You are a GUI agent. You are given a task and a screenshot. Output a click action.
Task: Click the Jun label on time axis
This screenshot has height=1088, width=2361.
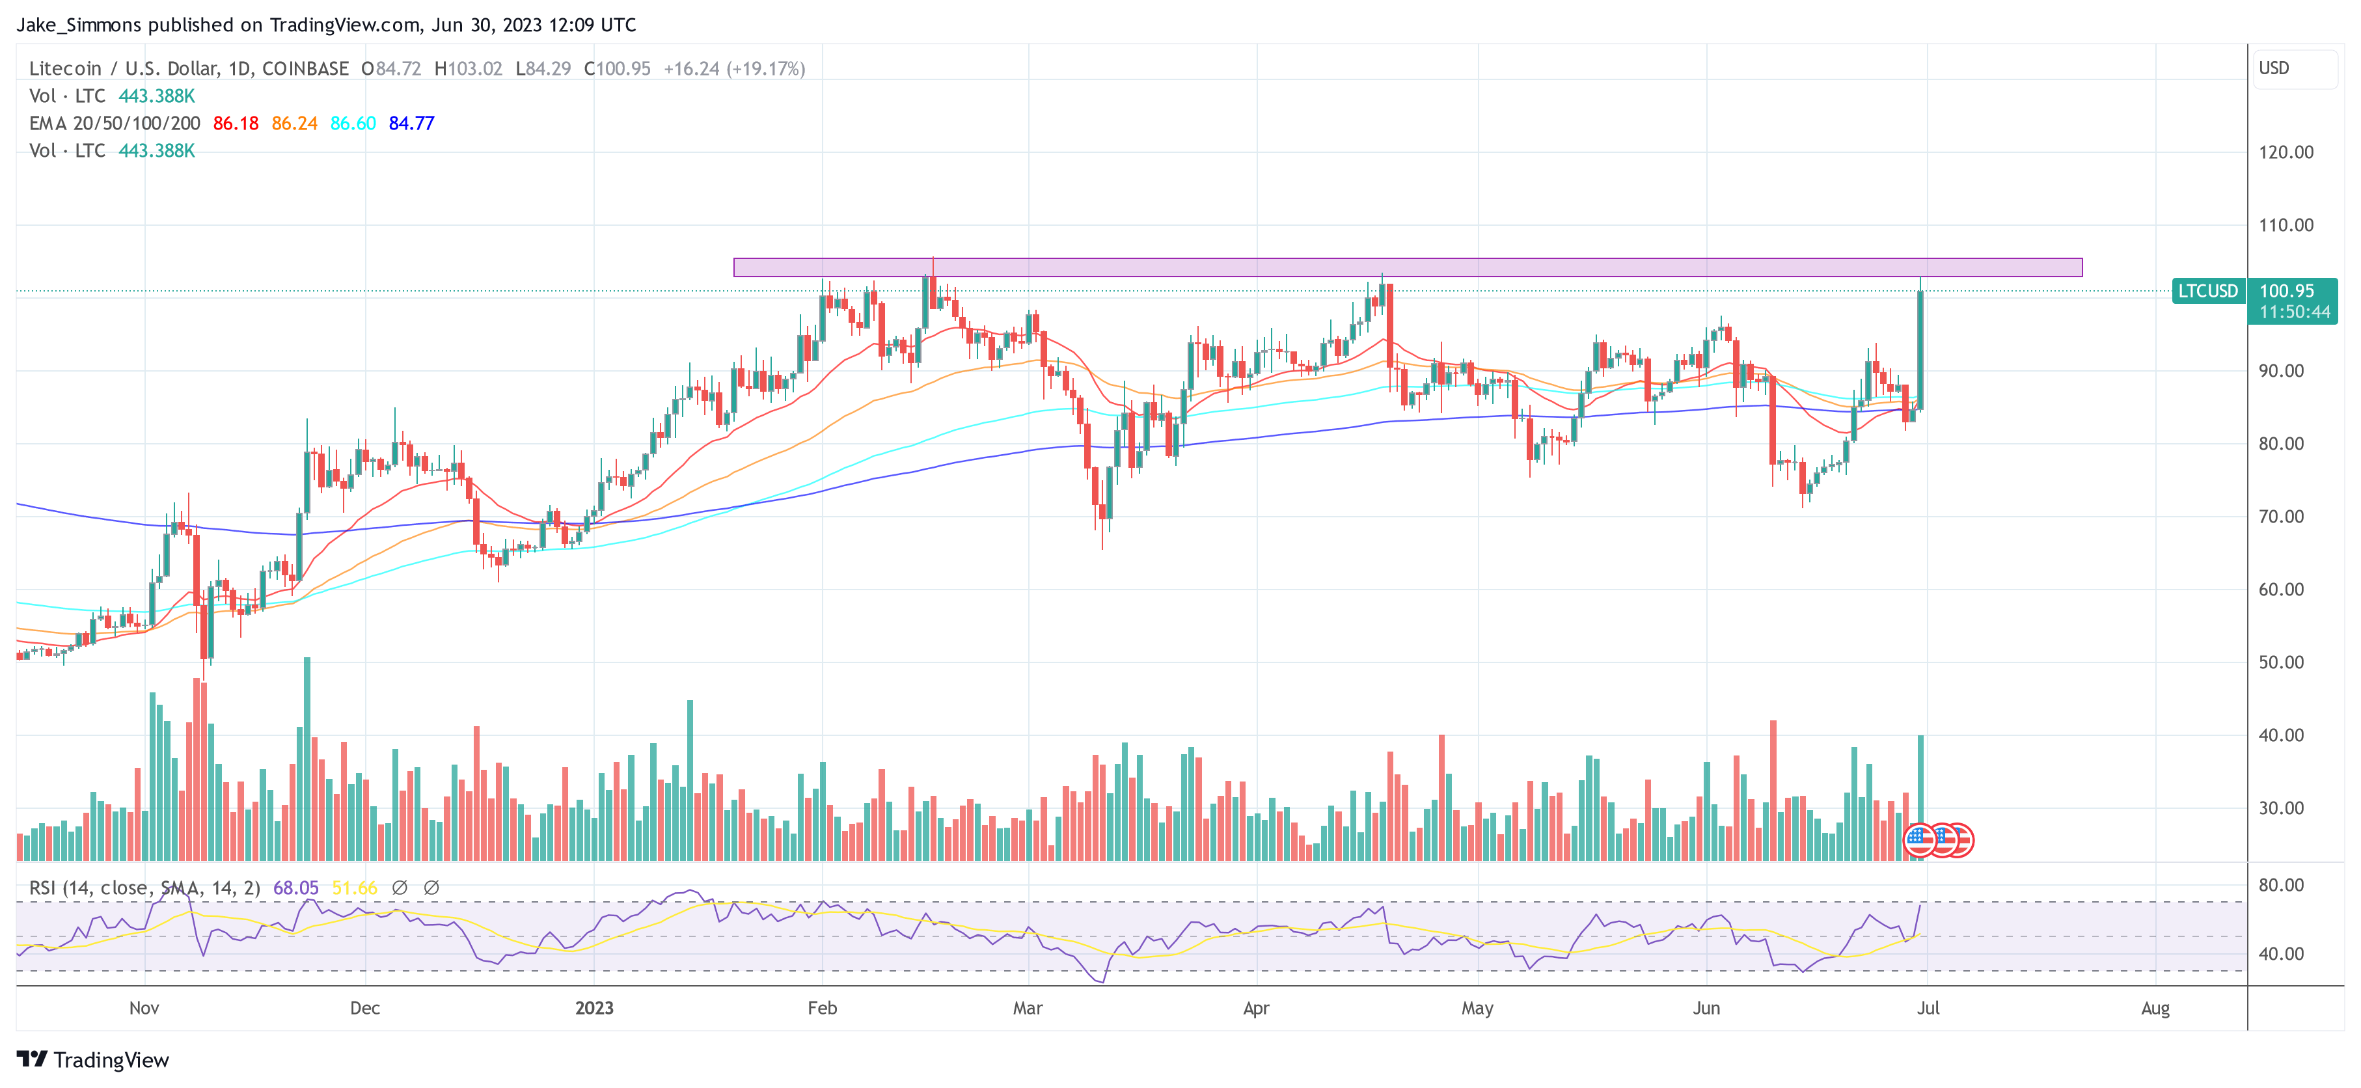[x=1706, y=1007]
